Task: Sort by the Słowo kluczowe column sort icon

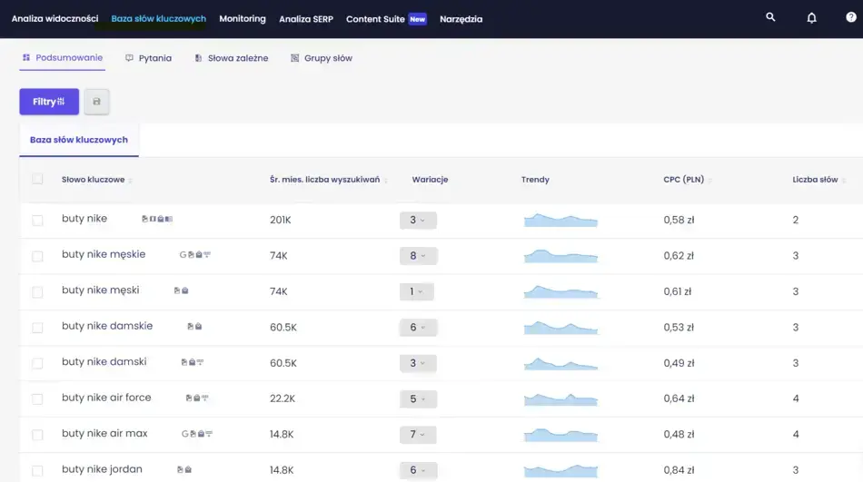Action: 131,181
